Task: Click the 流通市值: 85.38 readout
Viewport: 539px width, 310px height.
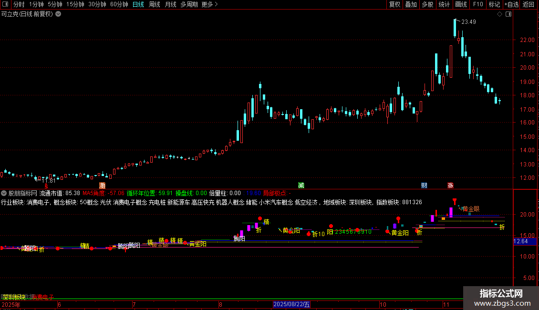Action: [60, 193]
